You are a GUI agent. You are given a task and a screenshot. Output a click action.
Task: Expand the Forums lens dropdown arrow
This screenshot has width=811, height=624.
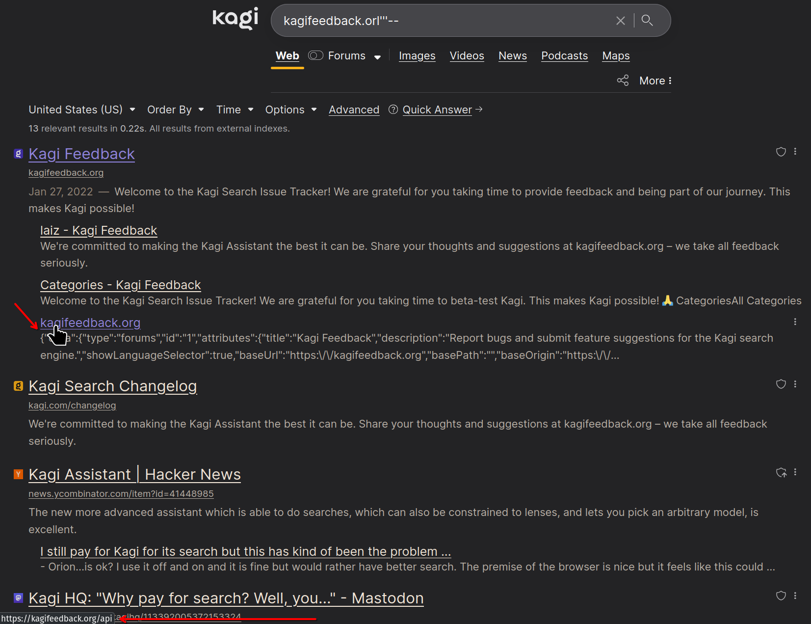(377, 57)
